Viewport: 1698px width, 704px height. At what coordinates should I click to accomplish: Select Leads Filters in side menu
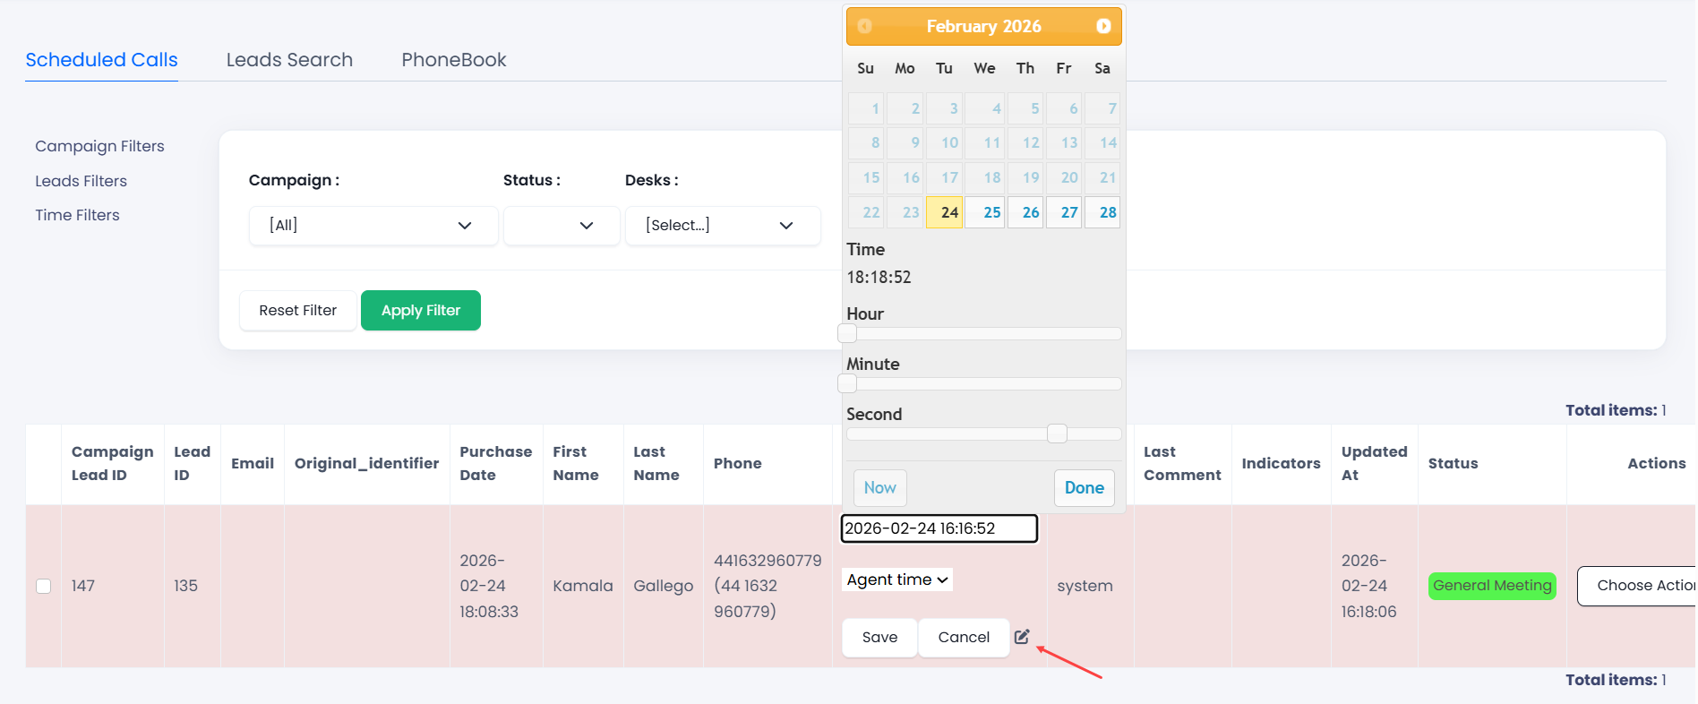(x=81, y=181)
